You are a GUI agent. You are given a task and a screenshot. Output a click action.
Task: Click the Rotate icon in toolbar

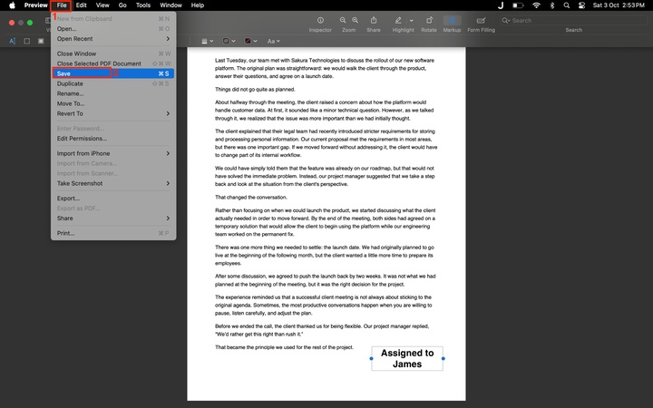coord(429,20)
